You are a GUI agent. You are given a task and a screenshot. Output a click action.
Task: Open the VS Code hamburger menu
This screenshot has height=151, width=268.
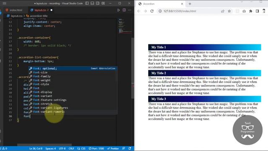(x=5, y=3)
